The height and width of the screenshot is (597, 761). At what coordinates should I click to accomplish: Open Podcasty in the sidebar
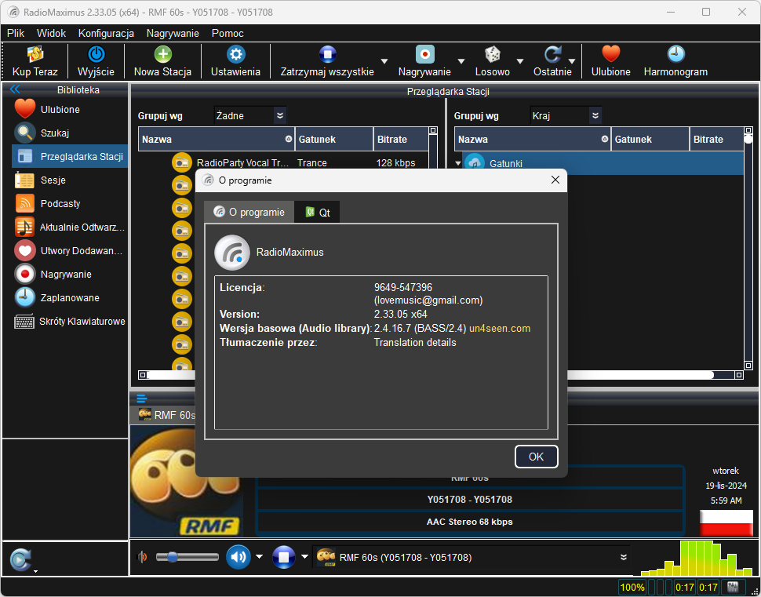70,203
